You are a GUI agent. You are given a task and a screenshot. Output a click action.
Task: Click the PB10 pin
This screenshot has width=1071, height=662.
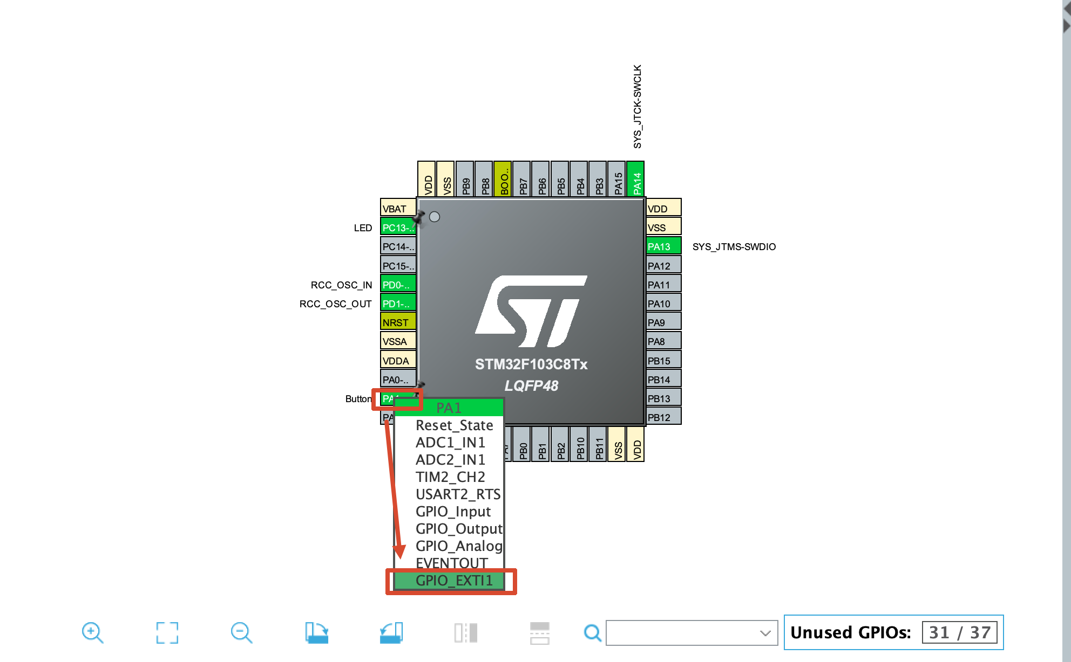pyautogui.click(x=579, y=444)
